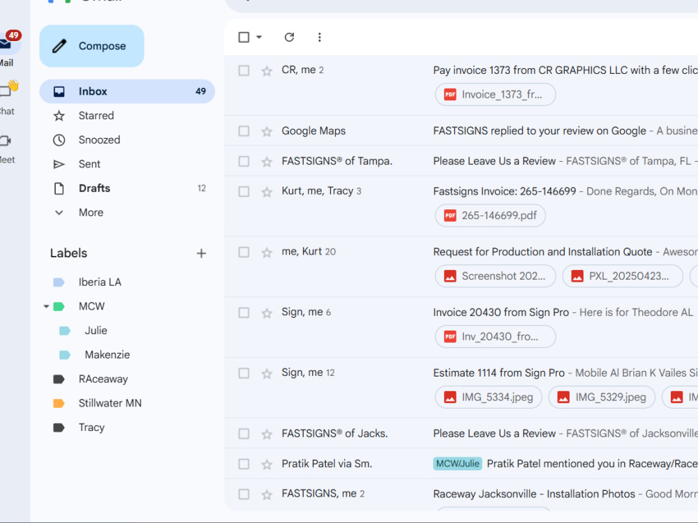Open Invoice 20430 from Sign Pro email
This screenshot has width=698, height=523.
tap(500, 312)
